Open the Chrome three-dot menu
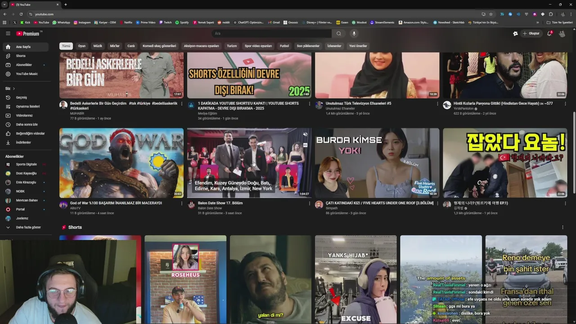This screenshot has width=576, height=324. pyautogui.click(x=571, y=14)
